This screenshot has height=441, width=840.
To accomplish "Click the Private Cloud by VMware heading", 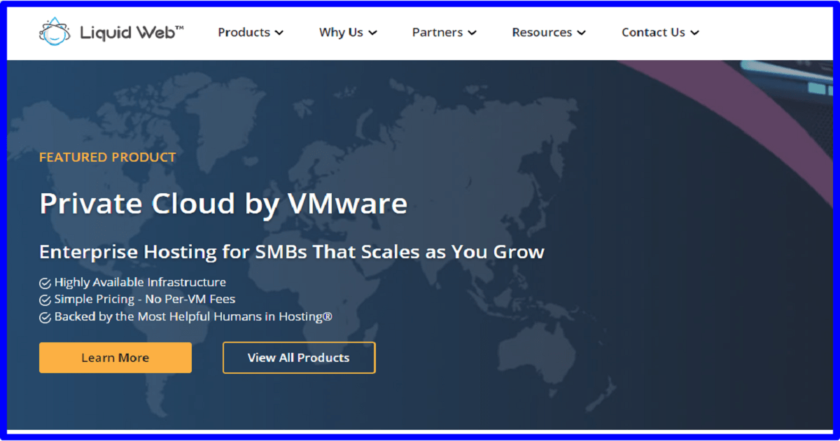I will click(x=223, y=204).
